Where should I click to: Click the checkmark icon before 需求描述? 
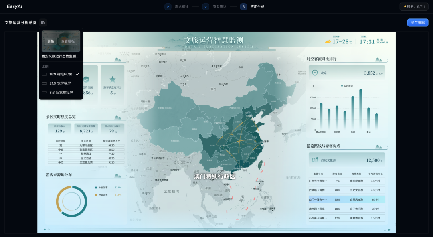point(168,7)
